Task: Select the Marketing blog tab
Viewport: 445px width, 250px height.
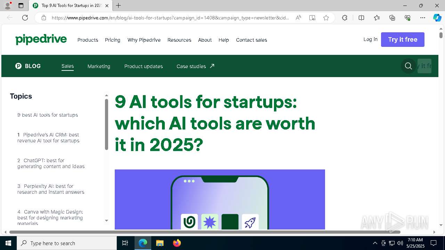Action: pos(99,66)
